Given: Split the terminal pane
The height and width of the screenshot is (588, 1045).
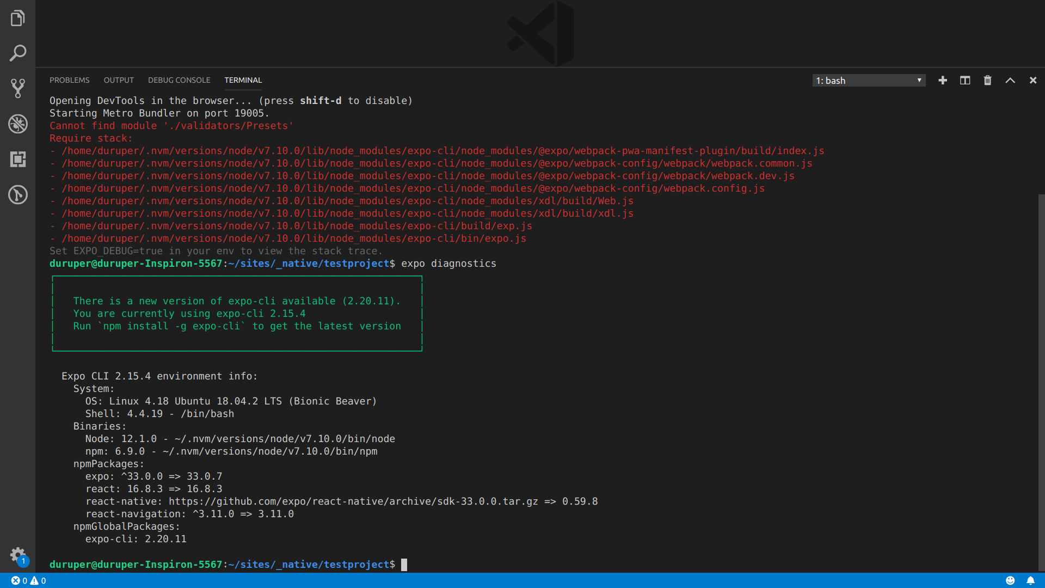Looking at the screenshot, I should point(965,81).
